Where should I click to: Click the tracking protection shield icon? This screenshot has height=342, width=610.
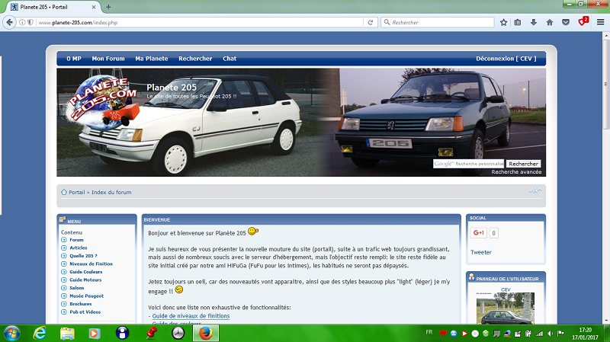point(30,23)
